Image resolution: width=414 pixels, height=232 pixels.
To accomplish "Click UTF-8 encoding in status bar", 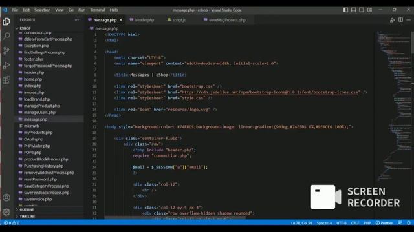I will coord(342,223).
